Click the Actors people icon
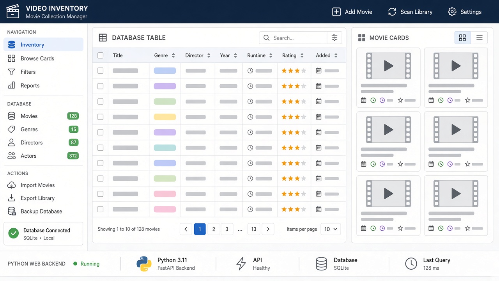 point(12,156)
